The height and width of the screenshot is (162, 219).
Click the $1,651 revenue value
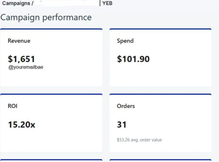pyautogui.click(x=21, y=59)
